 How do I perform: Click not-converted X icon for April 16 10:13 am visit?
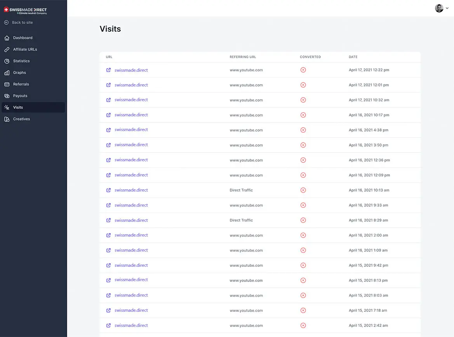(x=303, y=190)
